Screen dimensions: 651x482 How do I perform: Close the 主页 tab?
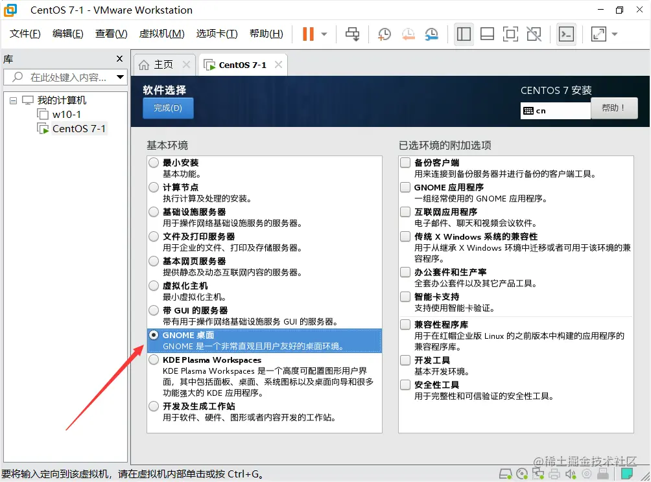(186, 64)
